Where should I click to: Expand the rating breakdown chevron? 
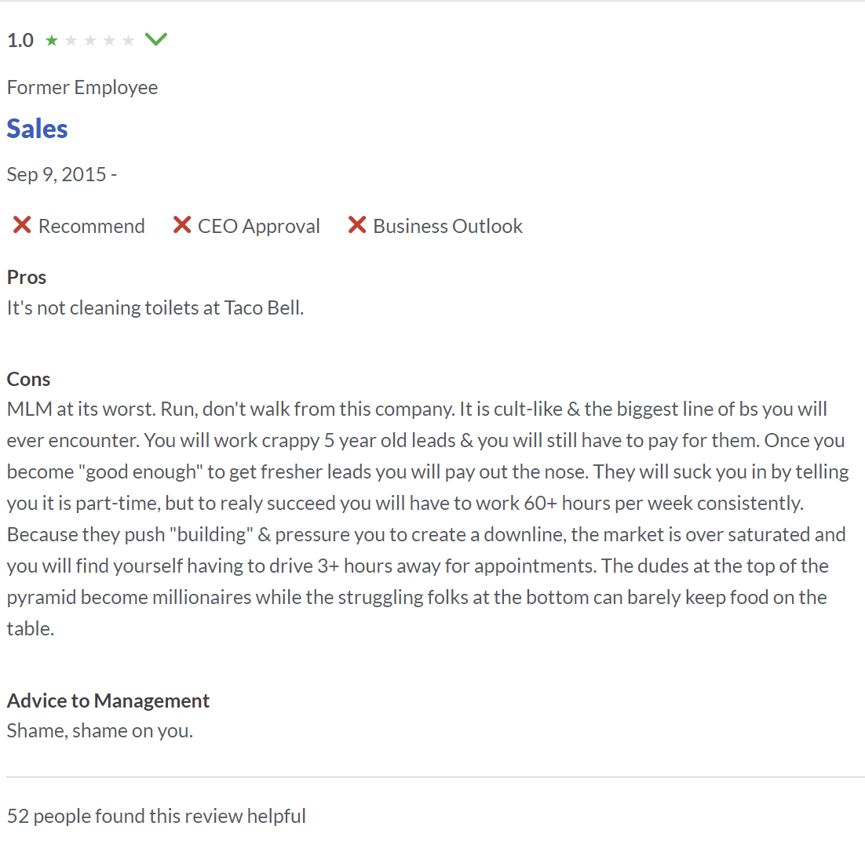[156, 39]
